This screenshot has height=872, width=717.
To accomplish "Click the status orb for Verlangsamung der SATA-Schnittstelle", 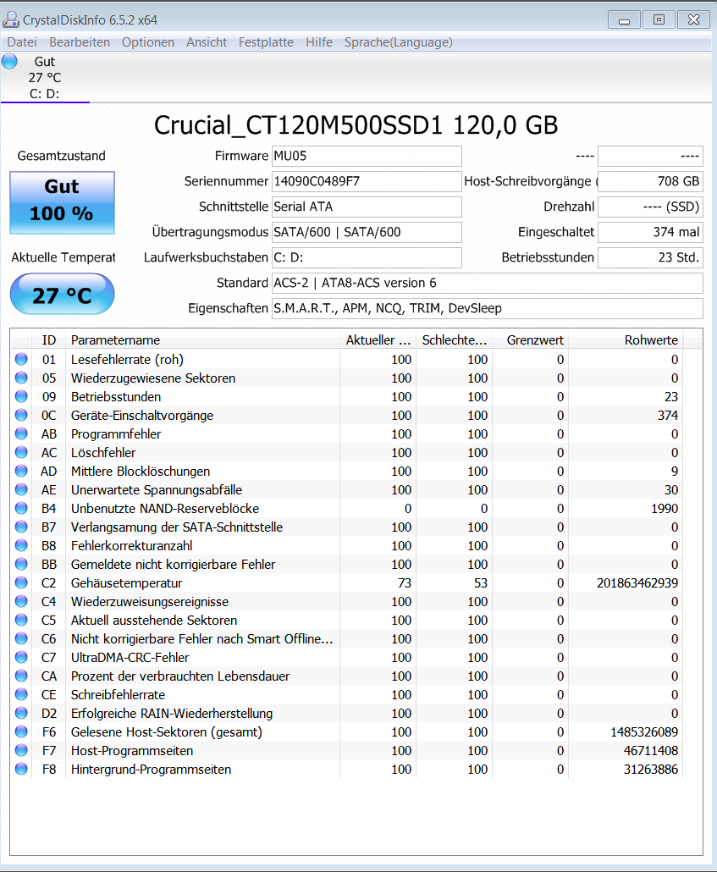I will coord(21,527).
